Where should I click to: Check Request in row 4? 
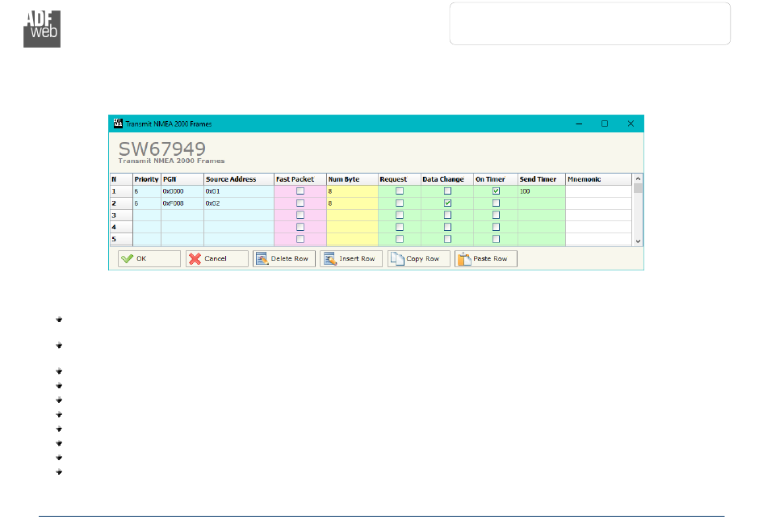point(400,227)
